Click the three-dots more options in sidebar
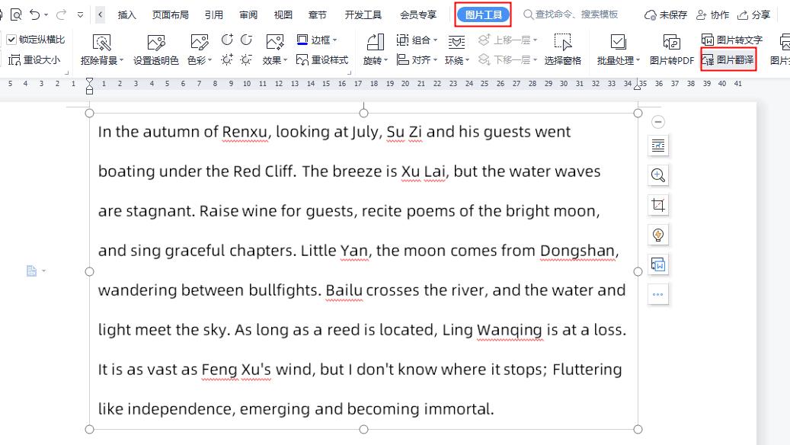The height and width of the screenshot is (445, 790). pos(658,294)
